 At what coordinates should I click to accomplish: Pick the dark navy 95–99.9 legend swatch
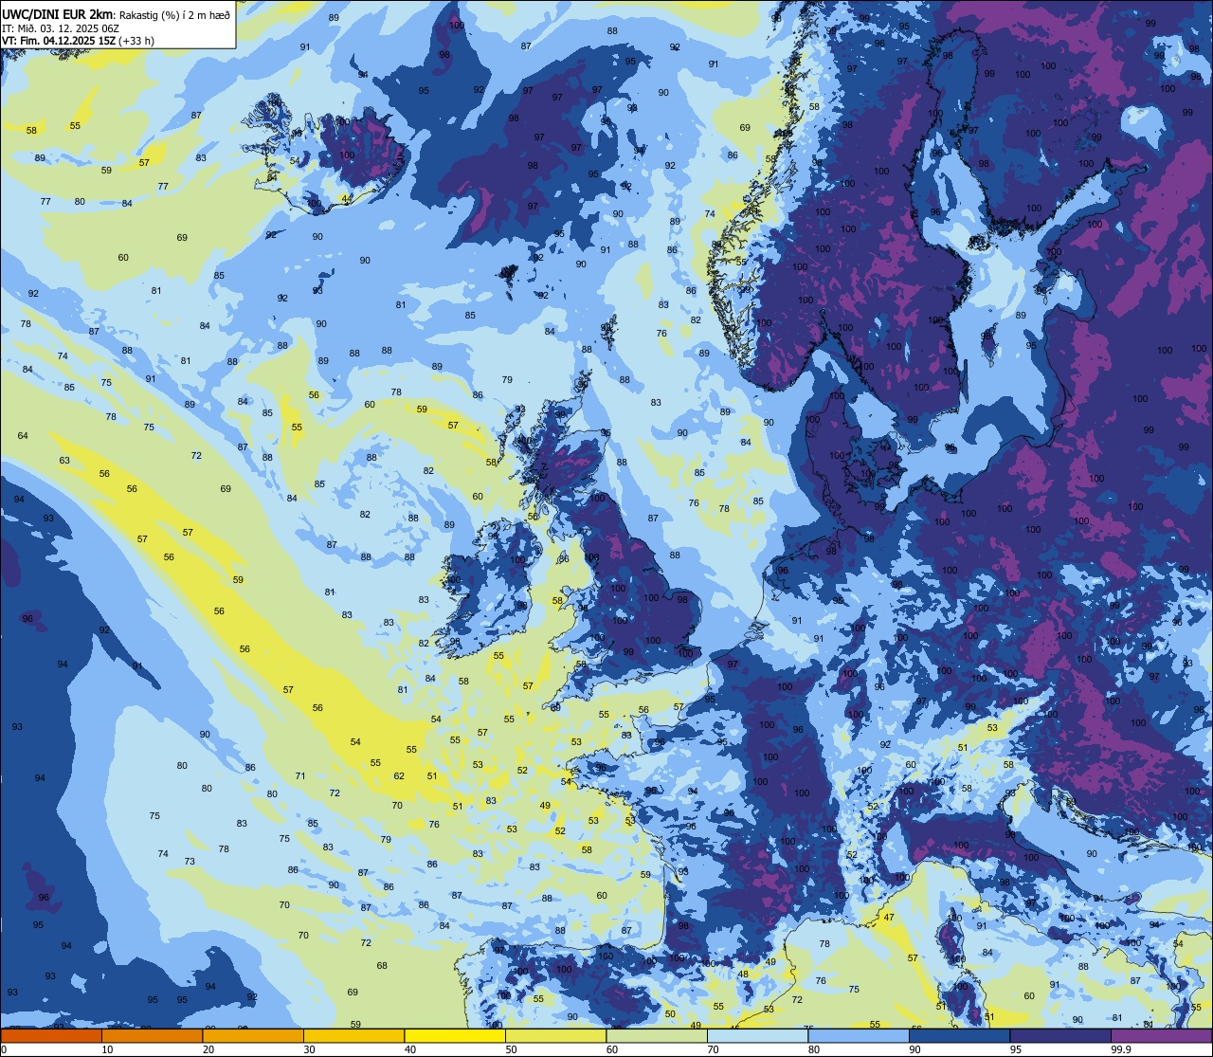[1061, 1035]
